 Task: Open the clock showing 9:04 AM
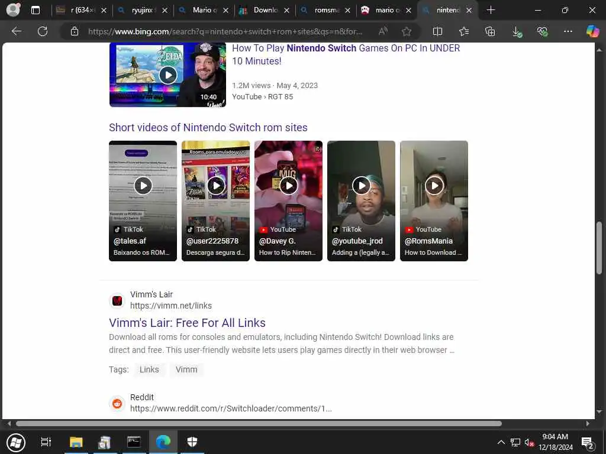[x=555, y=442]
